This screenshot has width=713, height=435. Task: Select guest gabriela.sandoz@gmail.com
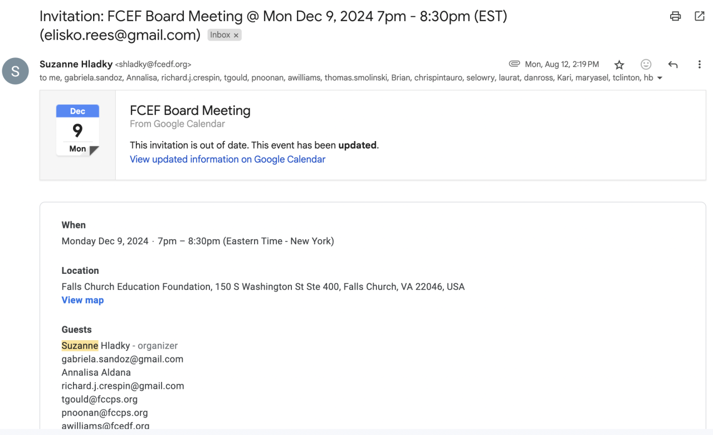[x=123, y=359]
